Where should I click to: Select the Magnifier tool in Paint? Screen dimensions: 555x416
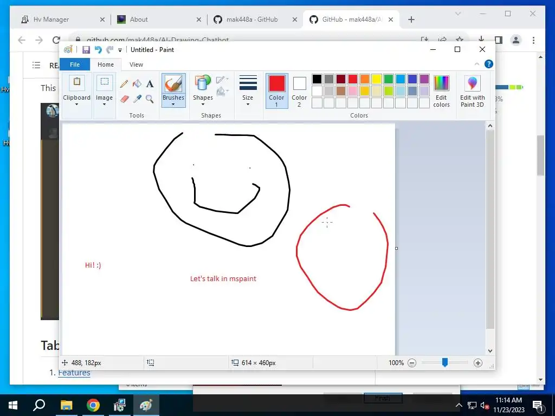(150, 99)
